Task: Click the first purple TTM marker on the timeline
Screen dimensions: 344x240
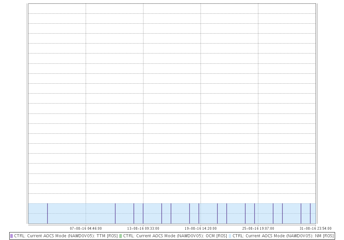Action: [47, 214]
